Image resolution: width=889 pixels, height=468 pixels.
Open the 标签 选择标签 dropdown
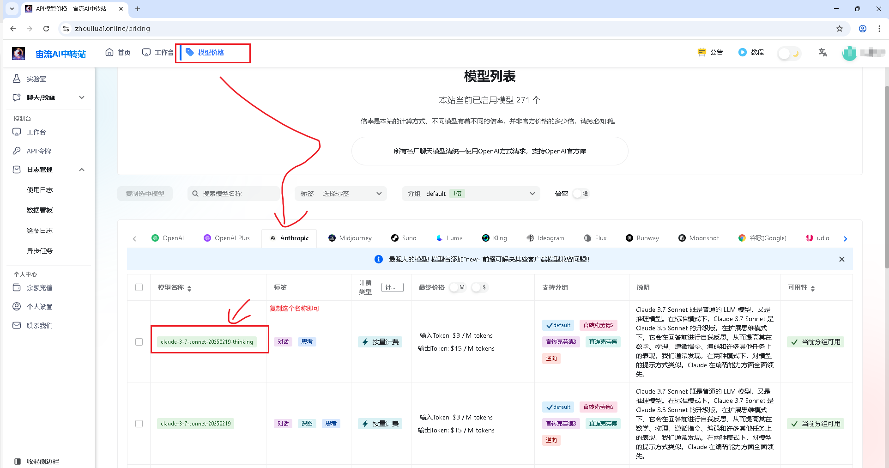tap(341, 194)
